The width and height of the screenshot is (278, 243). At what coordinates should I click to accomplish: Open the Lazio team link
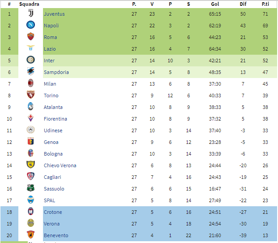[50, 49]
